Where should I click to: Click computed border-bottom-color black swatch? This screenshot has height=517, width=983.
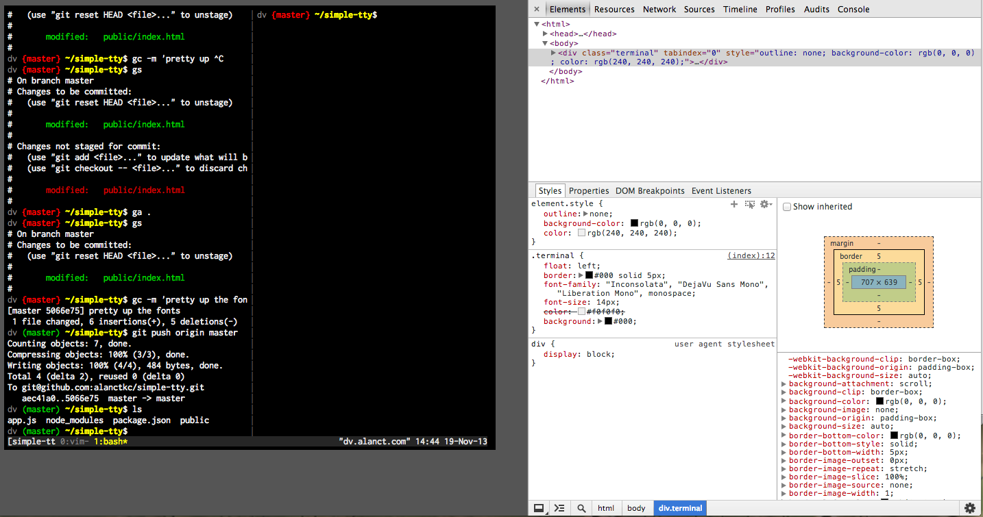point(894,436)
